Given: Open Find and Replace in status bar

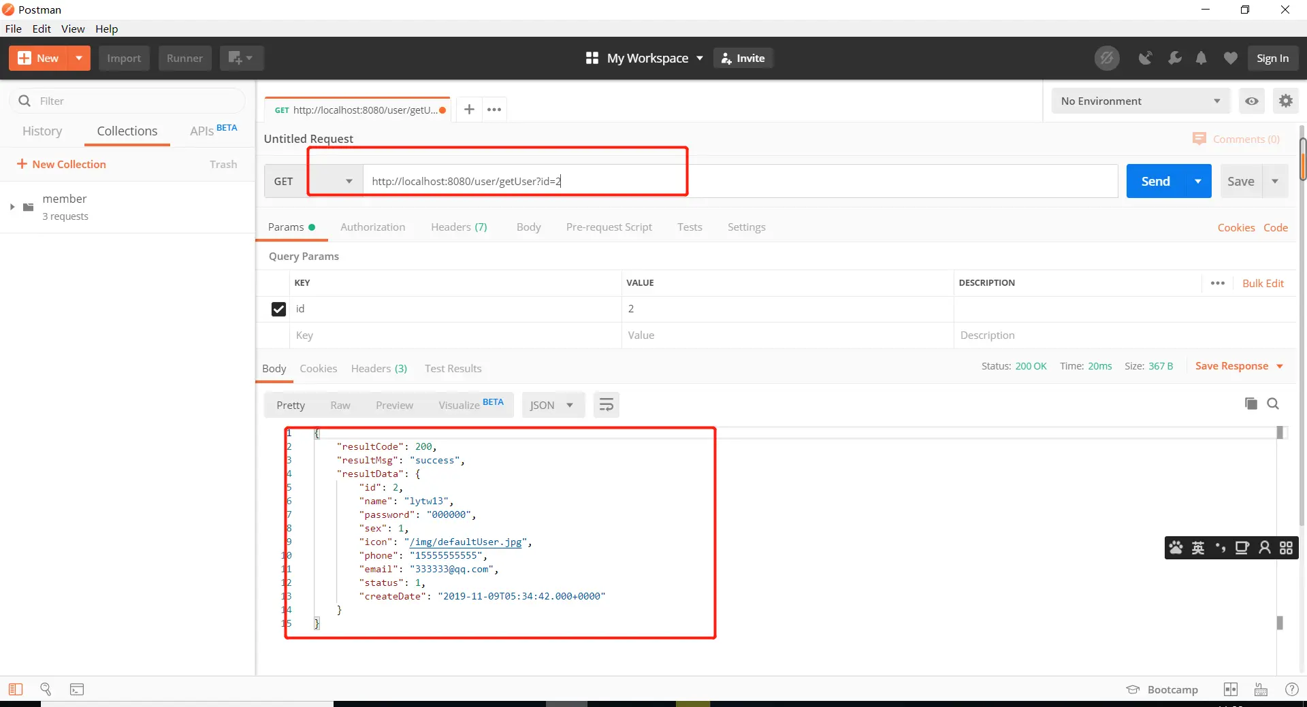Looking at the screenshot, I should (x=46, y=689).
